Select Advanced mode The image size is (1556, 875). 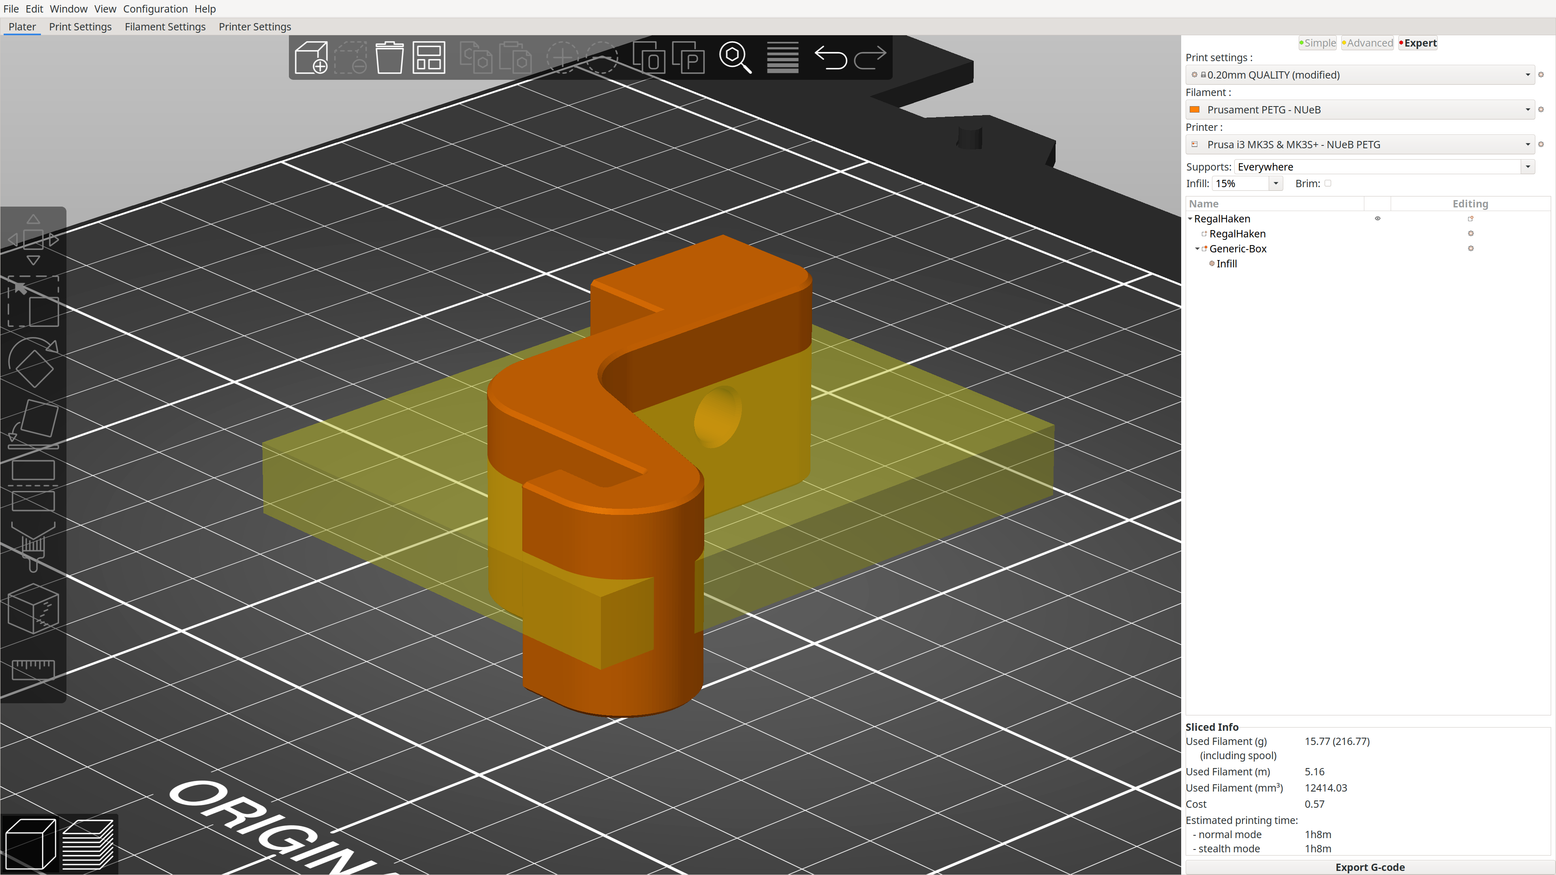[x=1368, y=43]
